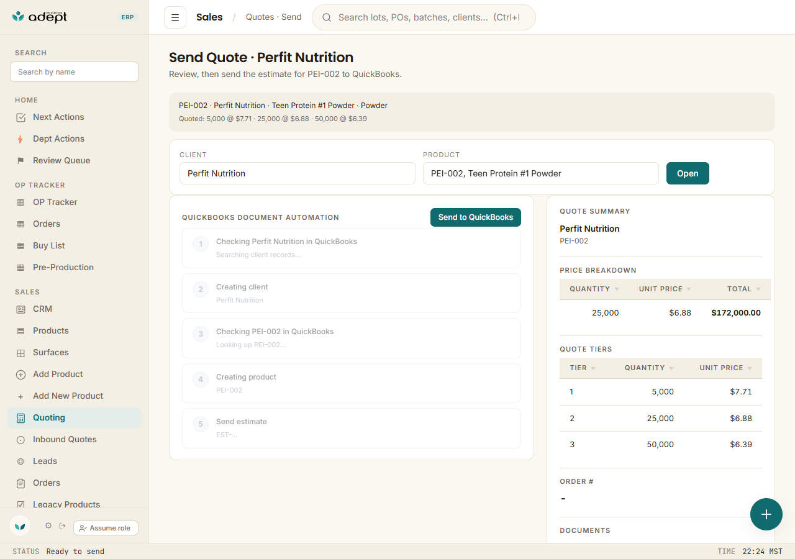Image resolution: width=795 pixels, height=559 pixels.
Task: Click the Quantity sort arrow in Quote Tiers
Action: [671, 368]
